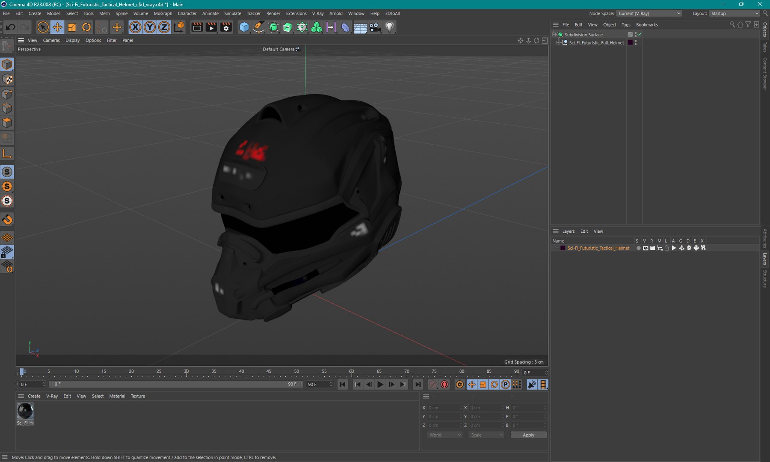Enable Texture mode checkered cube icon
Screen dimensions: 770x462
[x=7, y=79]
